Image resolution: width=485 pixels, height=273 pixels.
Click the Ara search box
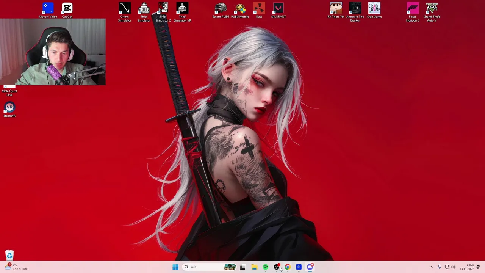[210, 267]
